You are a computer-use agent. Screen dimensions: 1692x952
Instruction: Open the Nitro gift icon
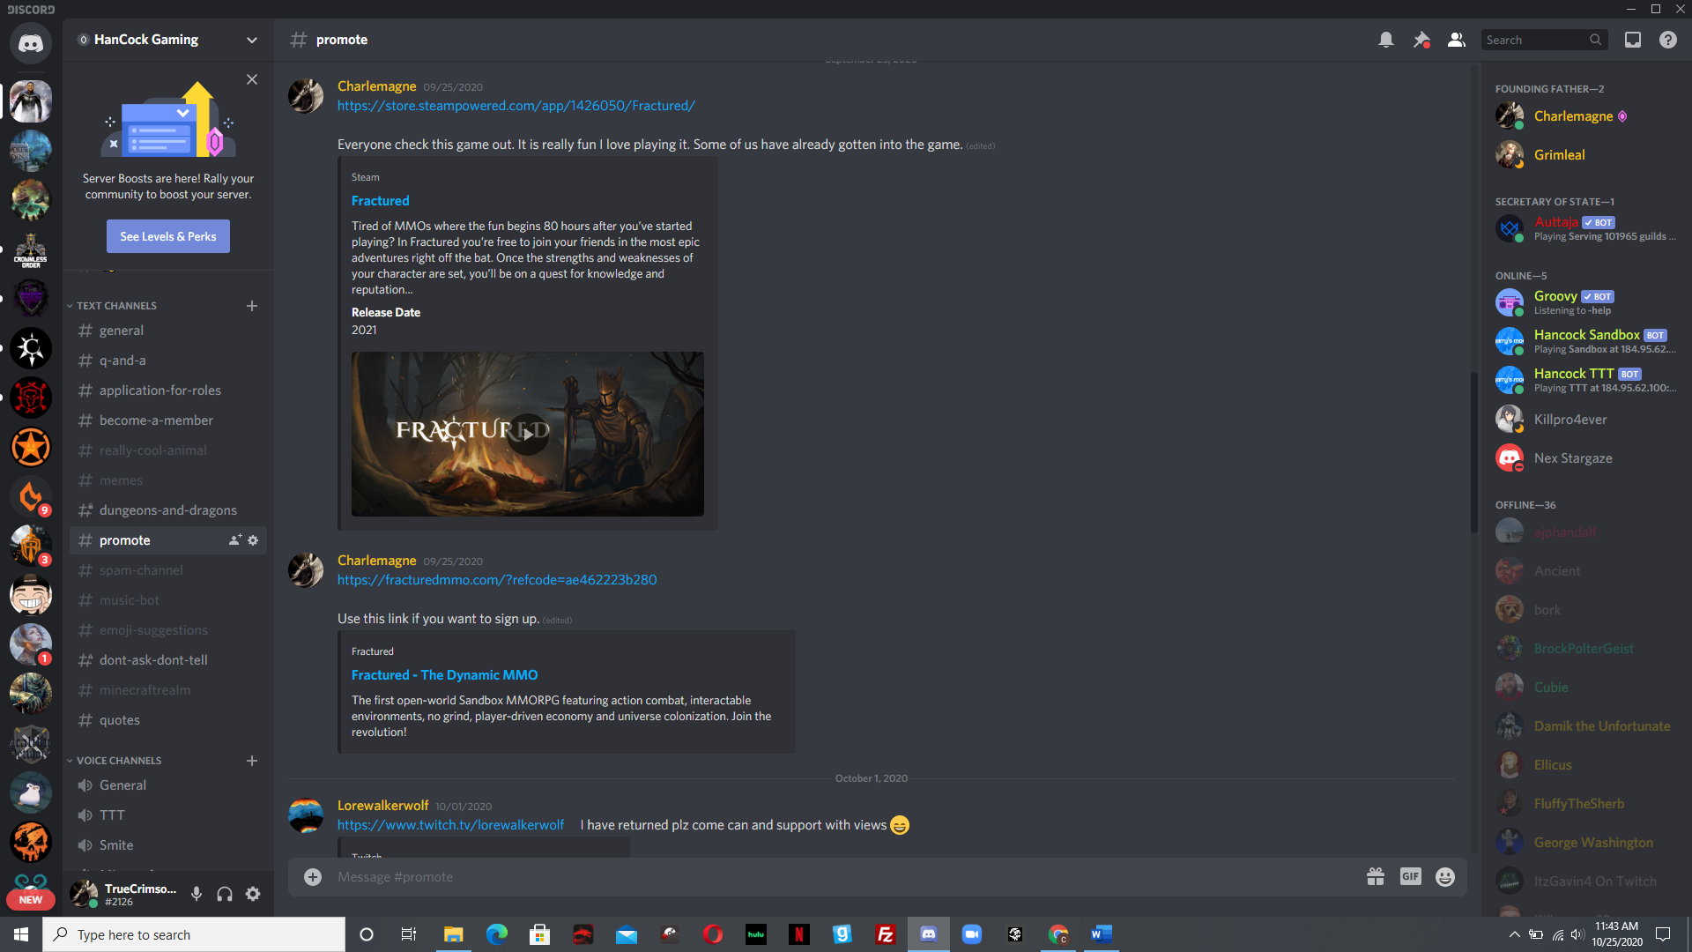tap(1376, 876)
